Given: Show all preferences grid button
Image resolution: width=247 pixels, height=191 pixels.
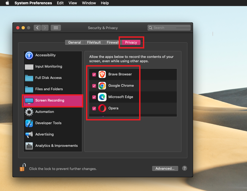Looking at the screenshot, I should tap(56, 28).
